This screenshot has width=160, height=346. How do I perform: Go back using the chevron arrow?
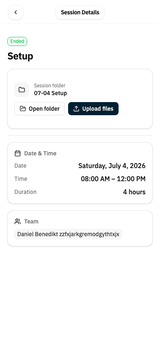16,12
